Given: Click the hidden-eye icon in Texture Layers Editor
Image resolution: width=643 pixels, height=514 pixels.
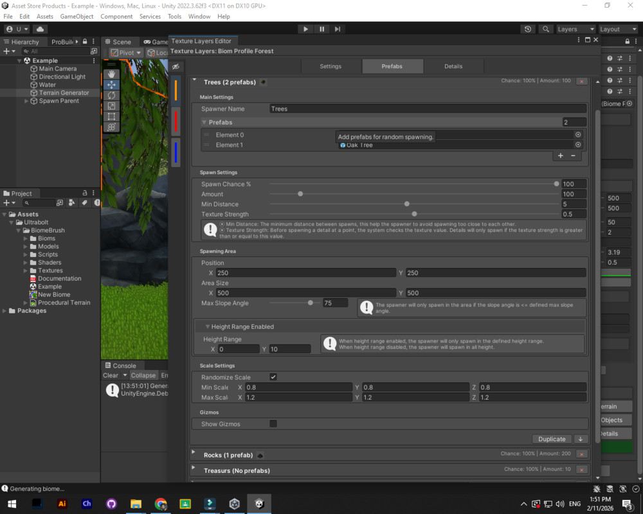Looking at the screenshot, I should coord(176,67).
